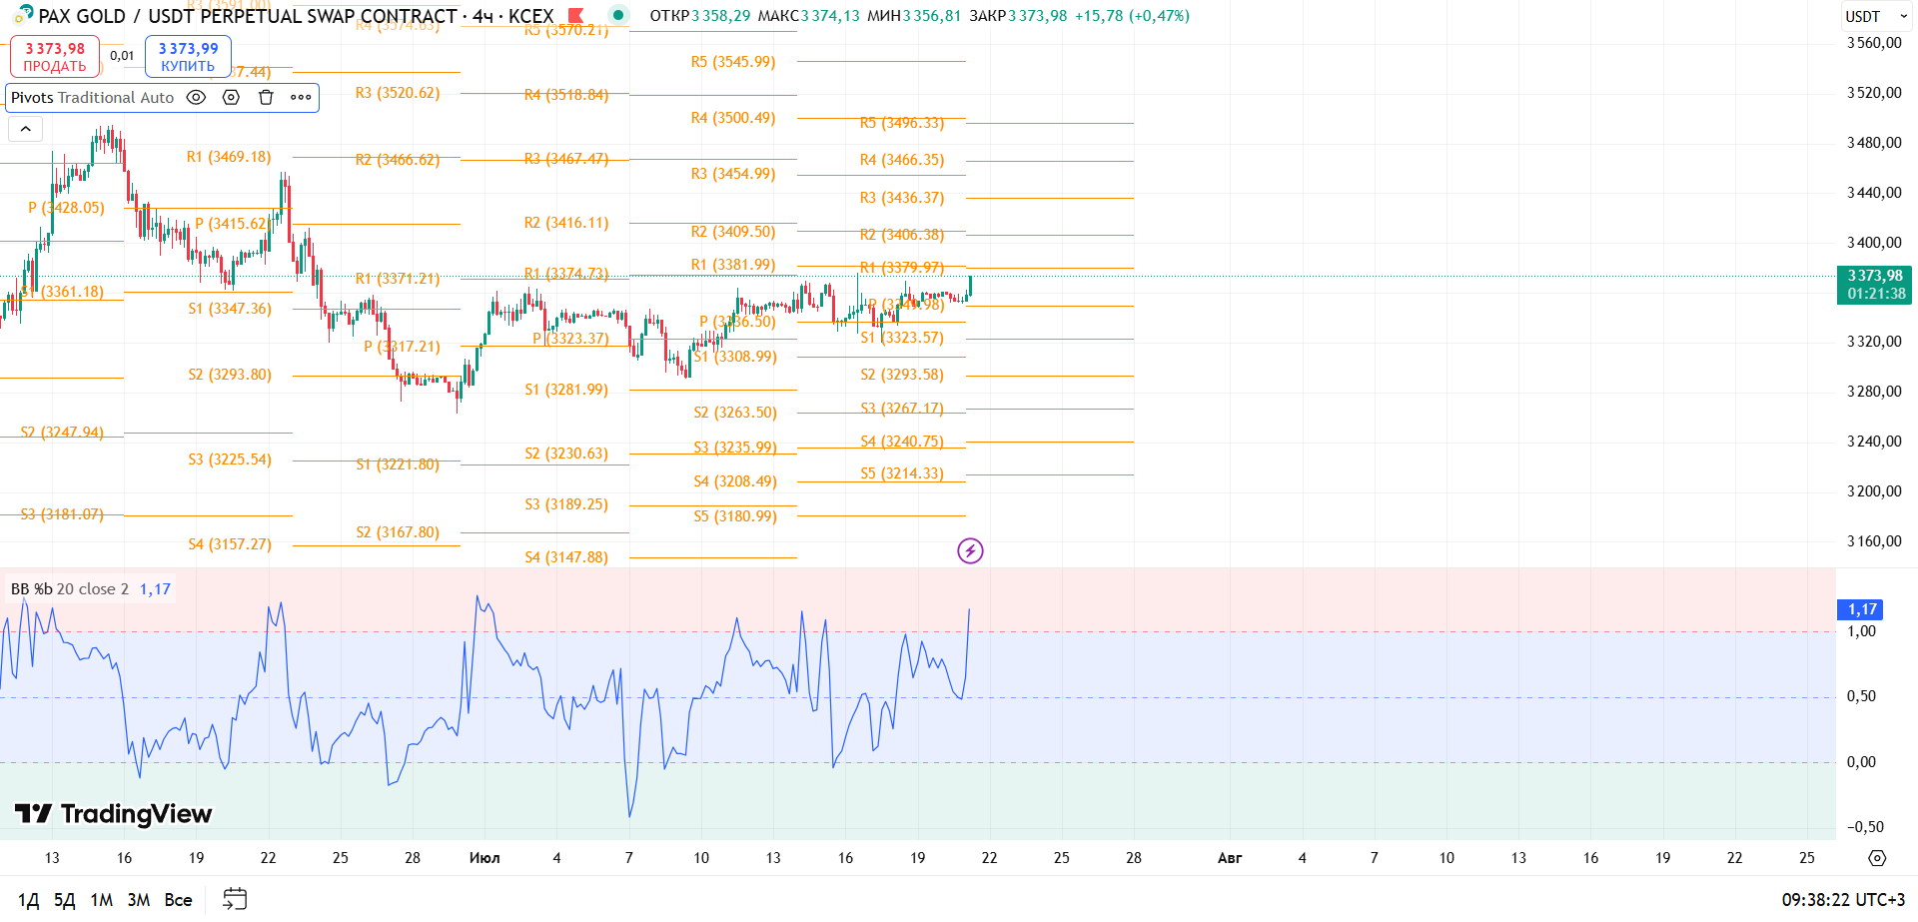
Task: Click the current price label 3373,98
Action: [1874, 285]
